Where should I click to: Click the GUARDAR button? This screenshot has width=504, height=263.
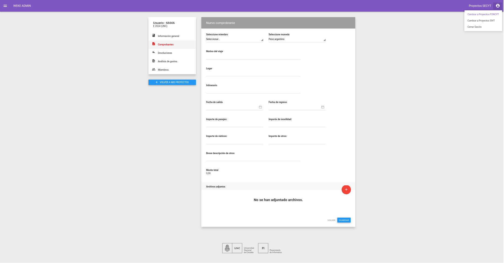click(x=344, y=220)
